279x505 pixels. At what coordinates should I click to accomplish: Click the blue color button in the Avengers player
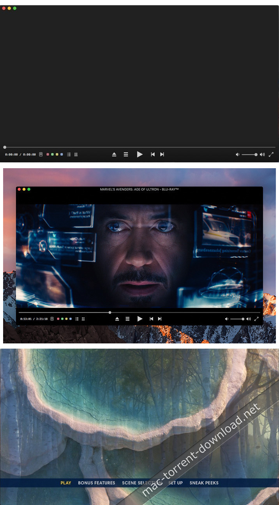point(71,319)
